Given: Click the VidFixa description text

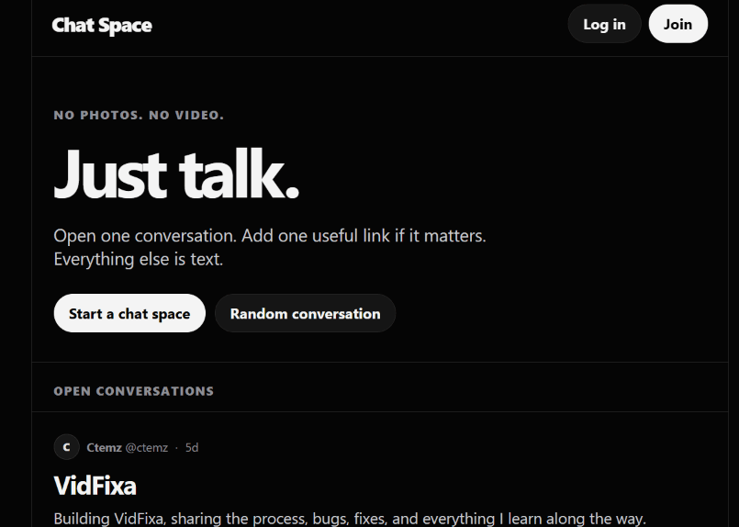Looking at the screenshot, I should click(349, 519).
